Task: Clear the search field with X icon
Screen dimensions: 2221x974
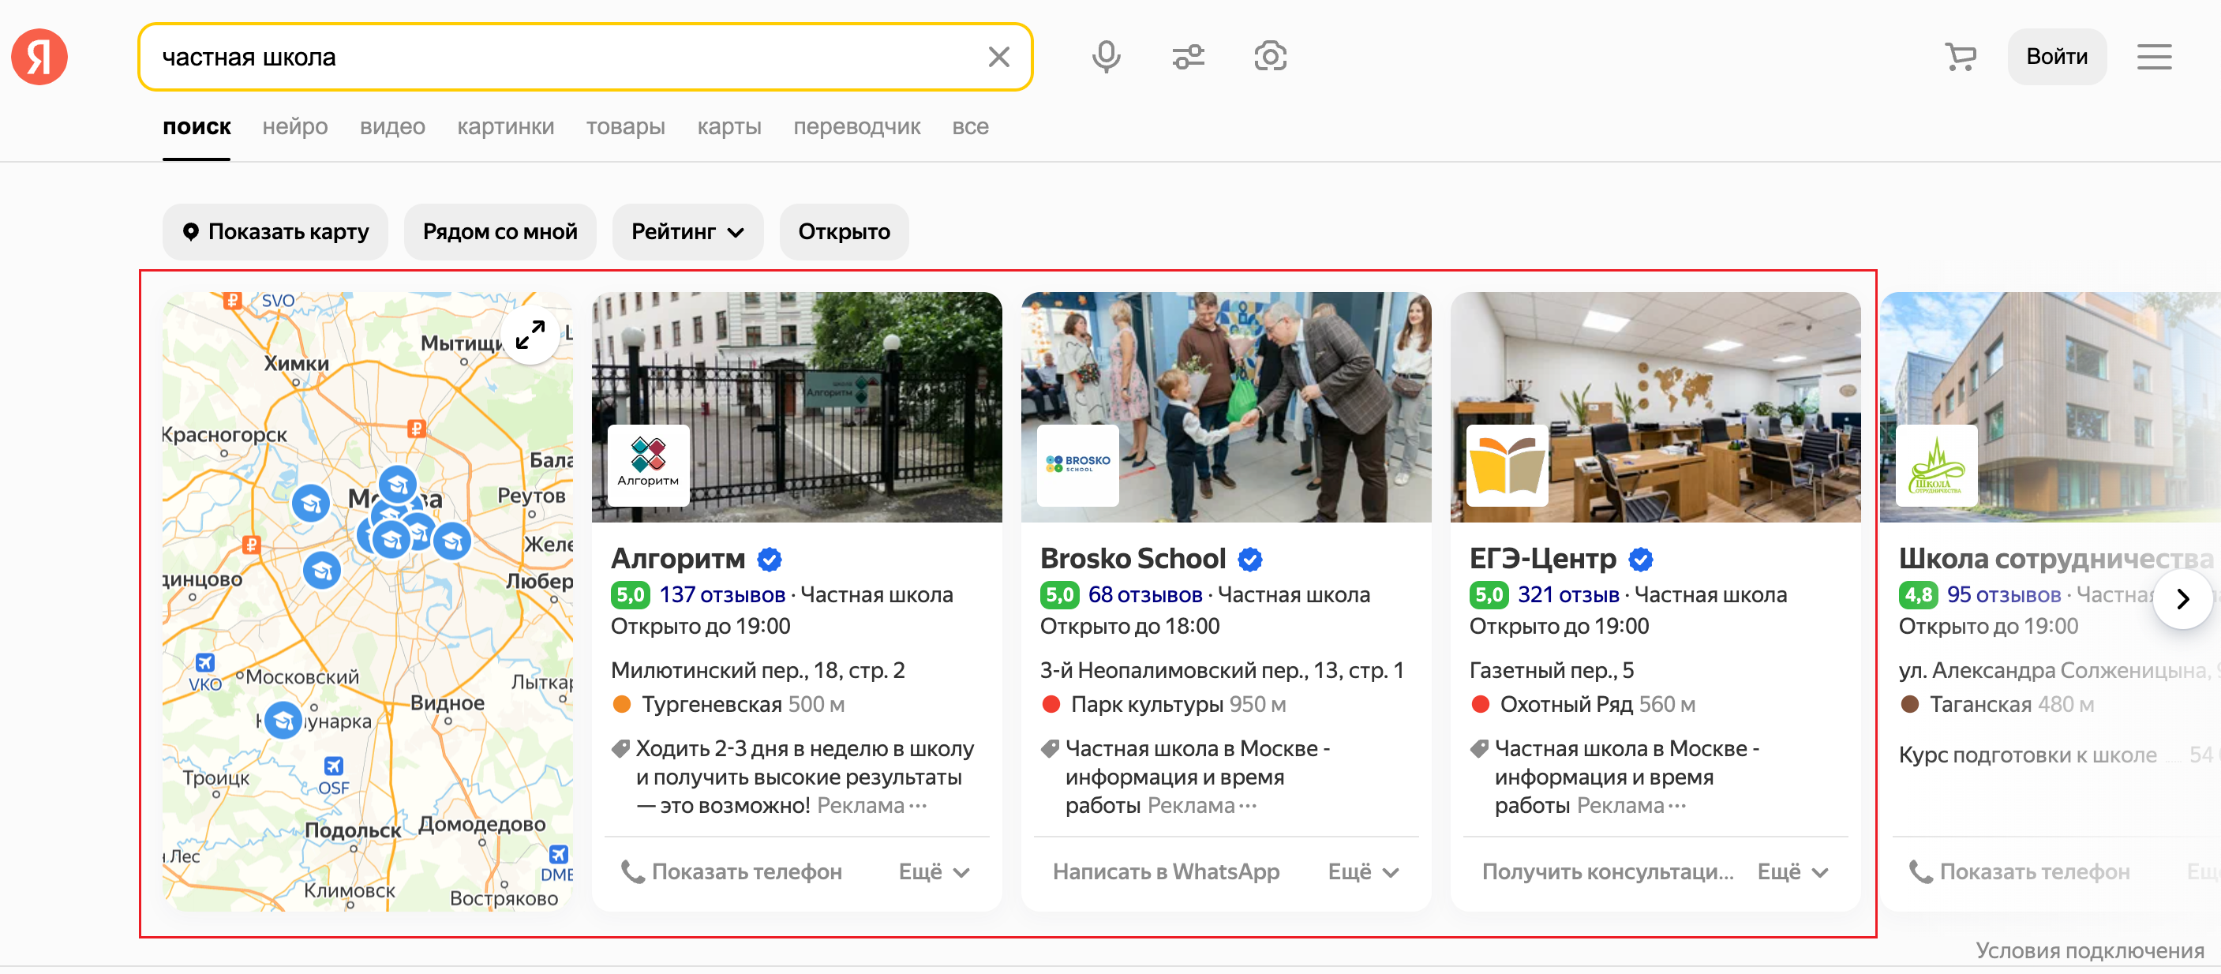Action: (998, 57)
